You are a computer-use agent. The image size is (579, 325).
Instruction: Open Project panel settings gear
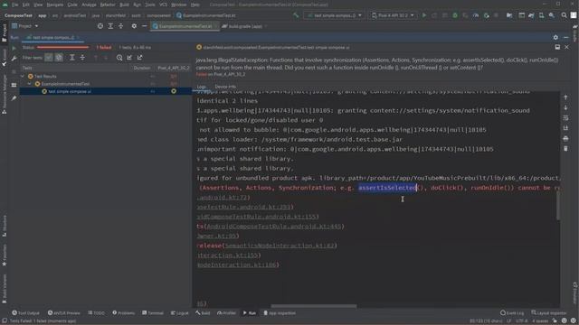tap(134, 26)
